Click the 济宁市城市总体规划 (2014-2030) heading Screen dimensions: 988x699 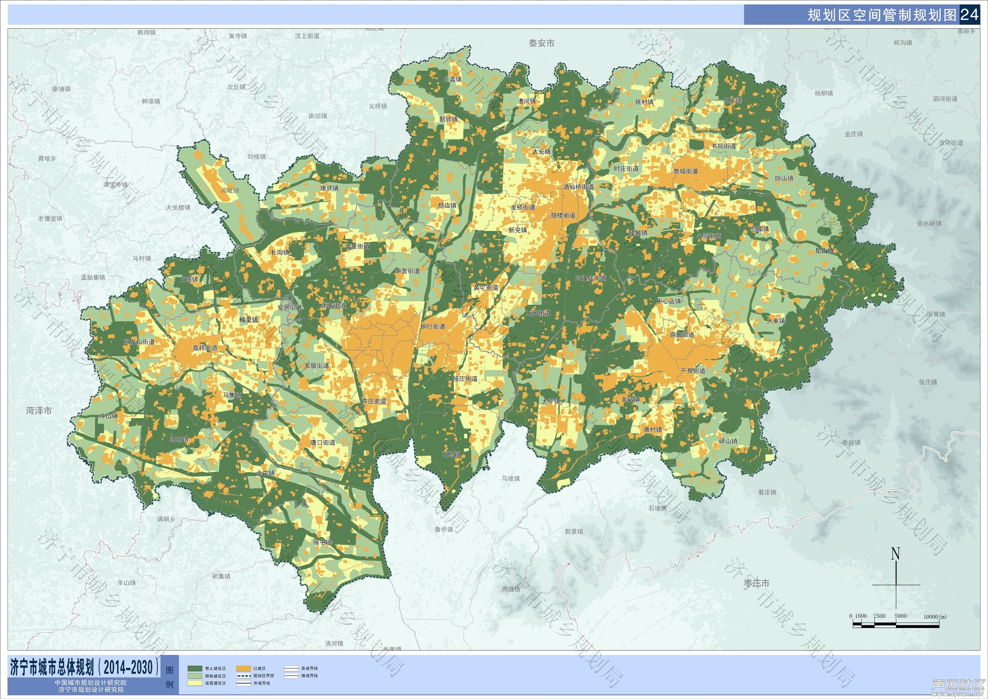(x=84, y=667)
